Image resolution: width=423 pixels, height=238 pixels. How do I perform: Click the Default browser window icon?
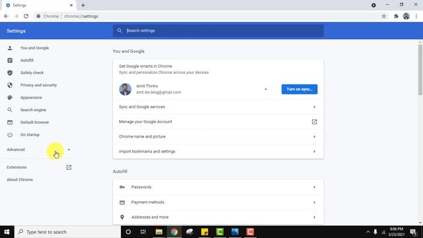(x=10, y=122)
